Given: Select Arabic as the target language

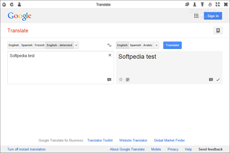Looking at the screenshot, I should pos(148,45).
